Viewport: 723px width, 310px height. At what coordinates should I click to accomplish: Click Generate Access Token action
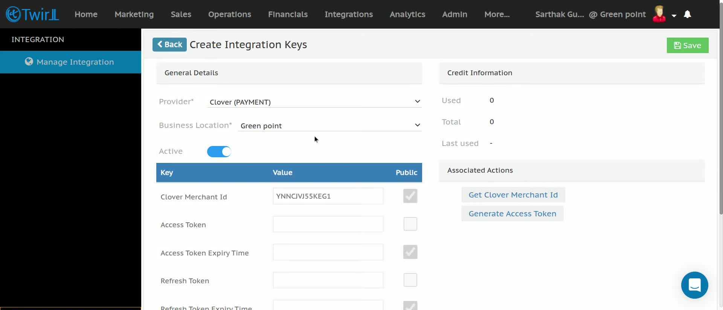point(512,214)
